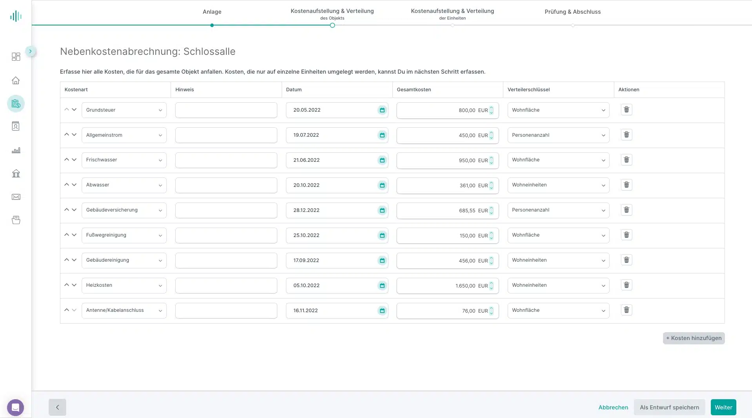Click the app logo at top left
The width and height of the screenshot is (752, 418).
(16, 16)
